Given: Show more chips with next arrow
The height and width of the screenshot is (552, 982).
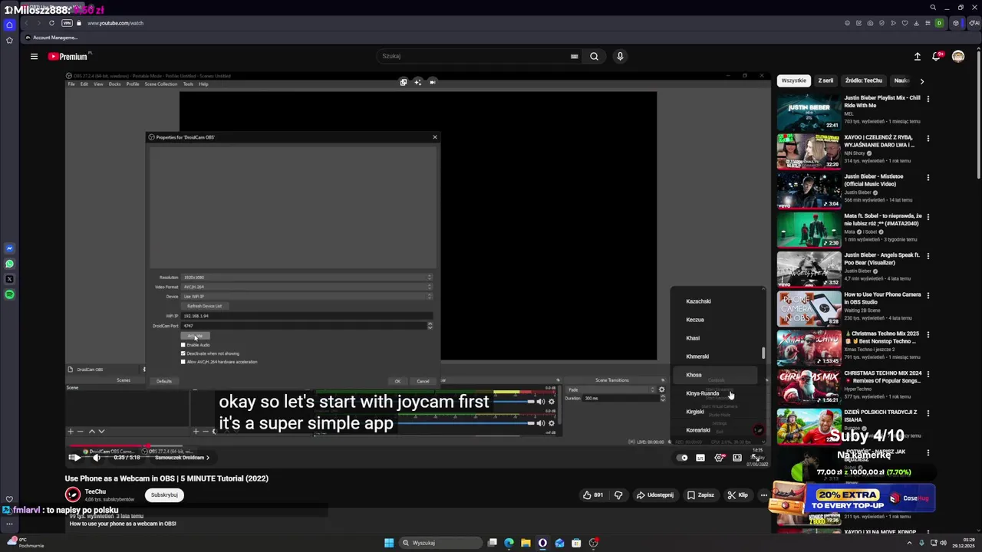Looking at the screenshot, I should click(921, 80).
